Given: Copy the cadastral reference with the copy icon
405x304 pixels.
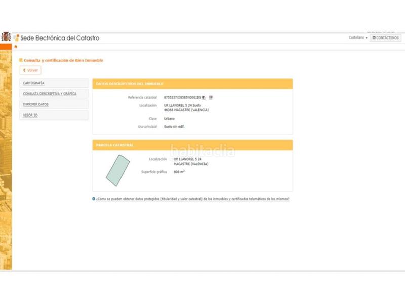Looking at the screenshot, I should [x=204, y=97].
